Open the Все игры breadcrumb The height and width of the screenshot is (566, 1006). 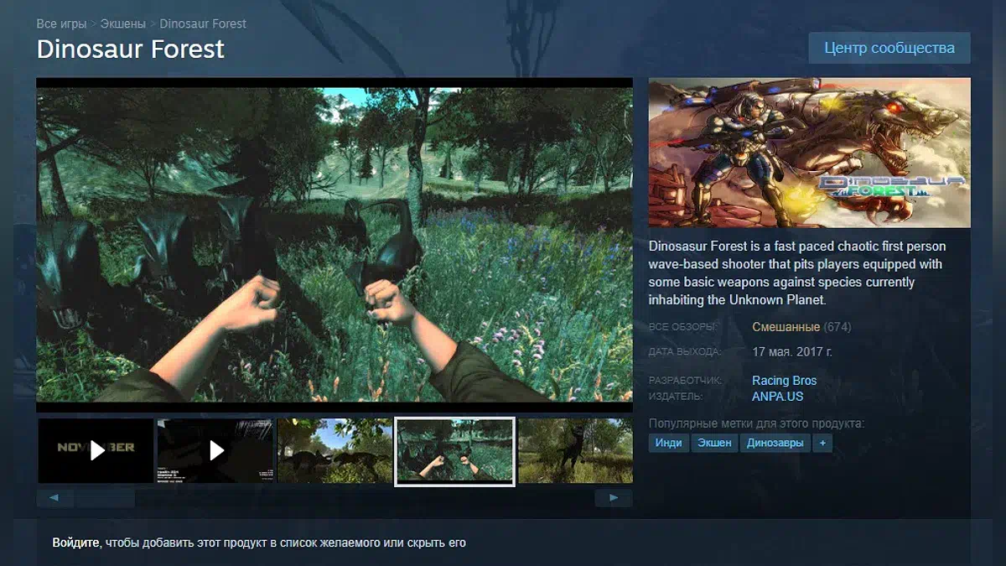coord(60,23)
